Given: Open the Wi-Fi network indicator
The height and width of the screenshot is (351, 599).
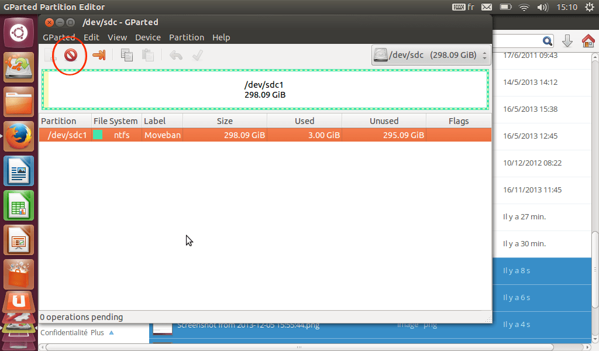Looking at the screenshot, I should [524, 7].
